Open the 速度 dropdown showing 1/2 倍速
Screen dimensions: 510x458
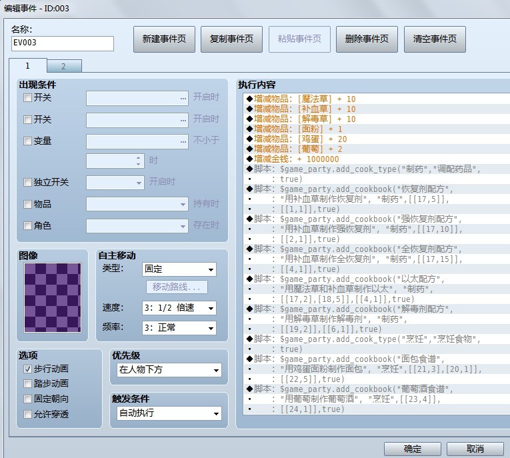point(179,308)
